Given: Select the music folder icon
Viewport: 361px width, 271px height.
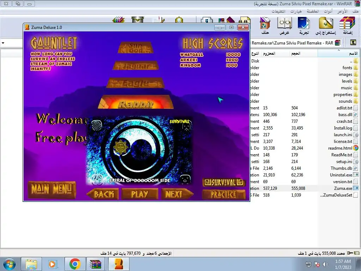Looking at the screenshot, I should click(x=356, y=88).
